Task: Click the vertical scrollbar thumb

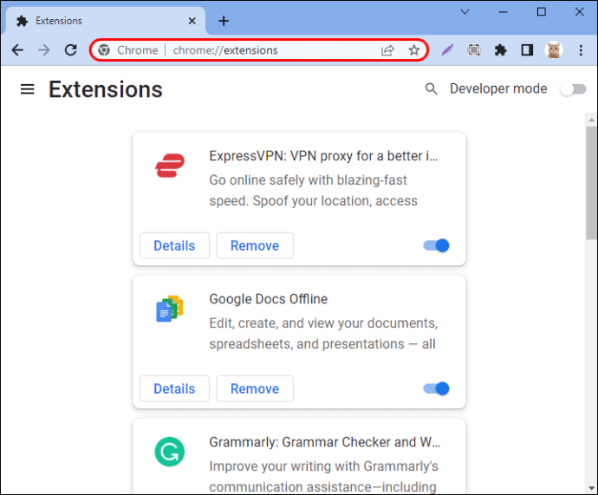Action: 592,183
